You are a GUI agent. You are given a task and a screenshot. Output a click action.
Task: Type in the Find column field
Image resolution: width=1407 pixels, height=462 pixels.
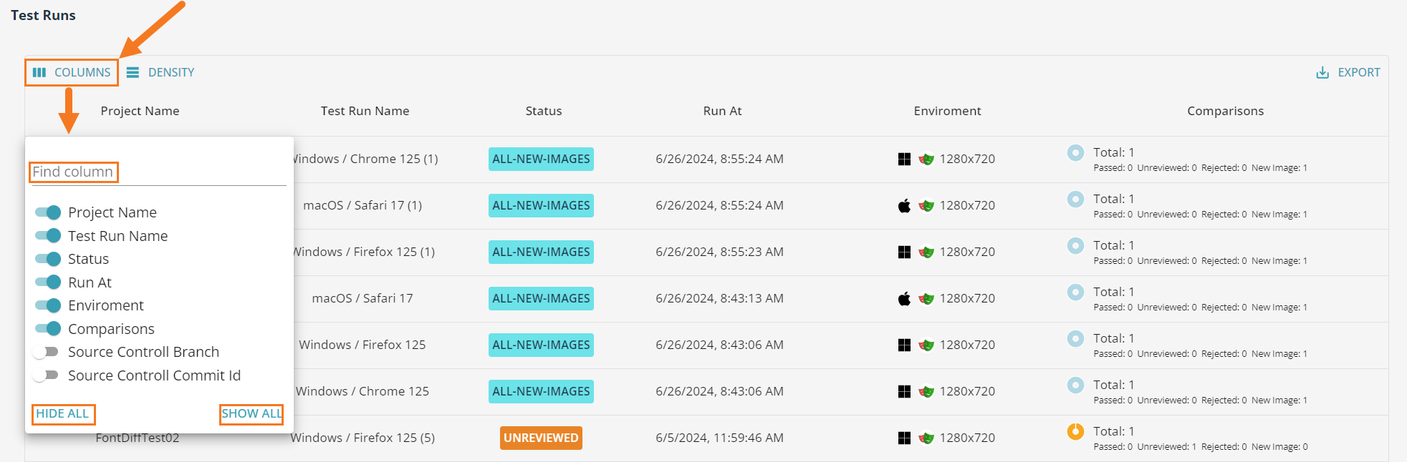pos(158,172)
